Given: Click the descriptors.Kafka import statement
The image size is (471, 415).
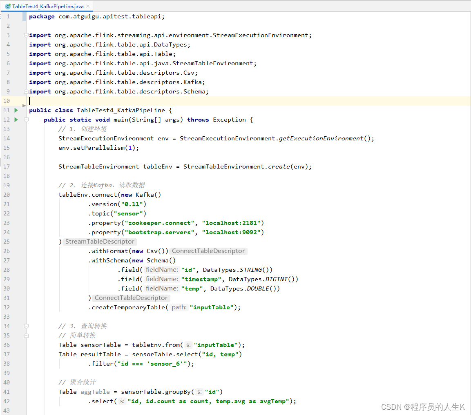Looking at the screenshot, I should pyautogui.click(x=117, y=82).
